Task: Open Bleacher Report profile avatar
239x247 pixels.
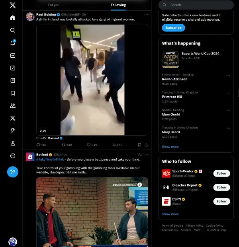Action: click(166, 187)
